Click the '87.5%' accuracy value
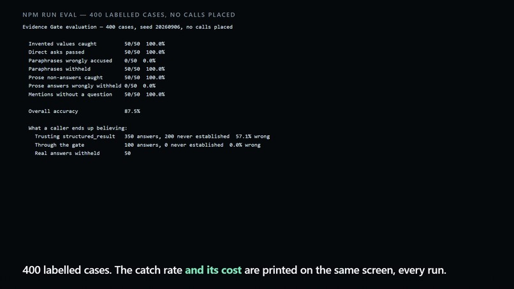The height and width of the screenshot is (289, 514). pyautogui.click(x=132, y=111)
